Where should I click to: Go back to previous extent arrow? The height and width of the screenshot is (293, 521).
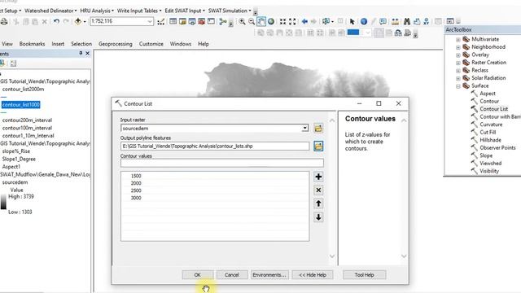(304, 22)
